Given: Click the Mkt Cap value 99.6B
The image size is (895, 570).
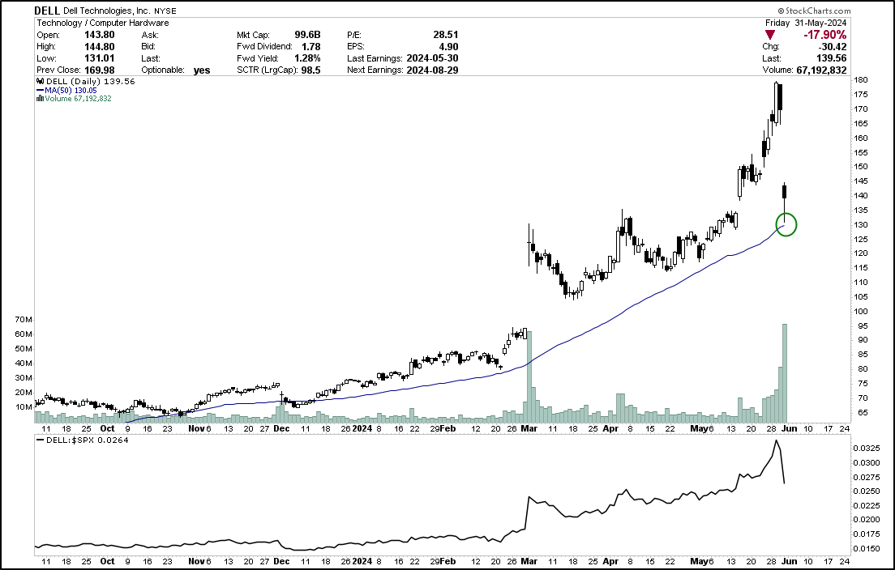Looking at the screenshot, I should [x=308, y=35].
